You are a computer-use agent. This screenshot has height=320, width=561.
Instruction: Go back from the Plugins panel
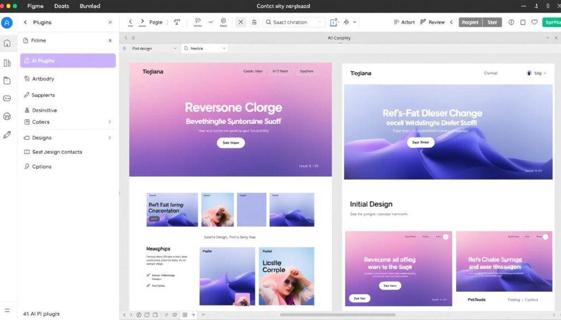pos(25,22)
